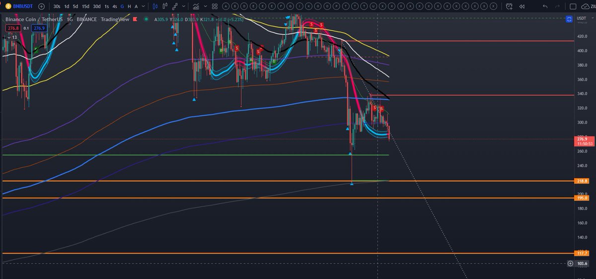Click the red flag icon in legend
Image resolution: width=596 pixels, height=279 pixels.
tap(134, 19)
